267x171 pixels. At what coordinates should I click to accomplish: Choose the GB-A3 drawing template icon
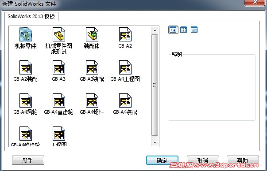[x=59, y=67]
